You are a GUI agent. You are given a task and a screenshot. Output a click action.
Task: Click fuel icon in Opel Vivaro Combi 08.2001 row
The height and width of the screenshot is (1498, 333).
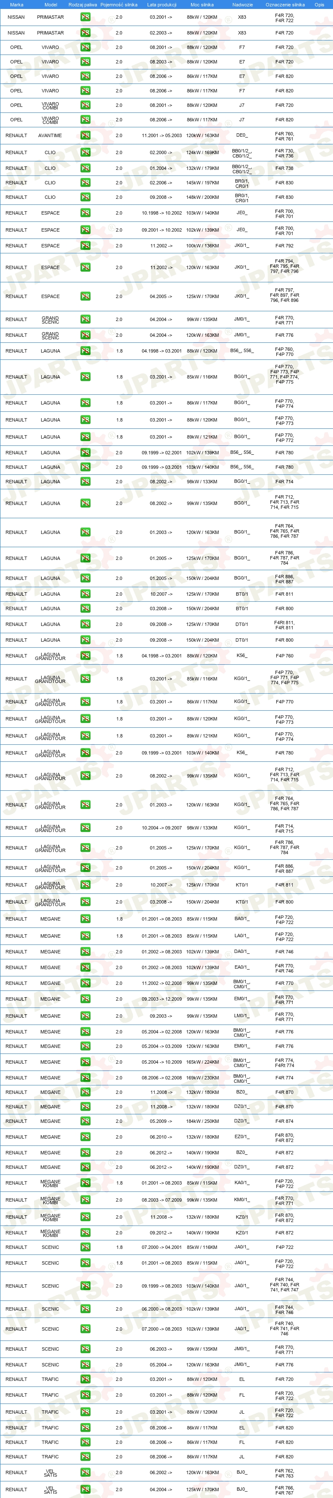[x=86, y=105]
